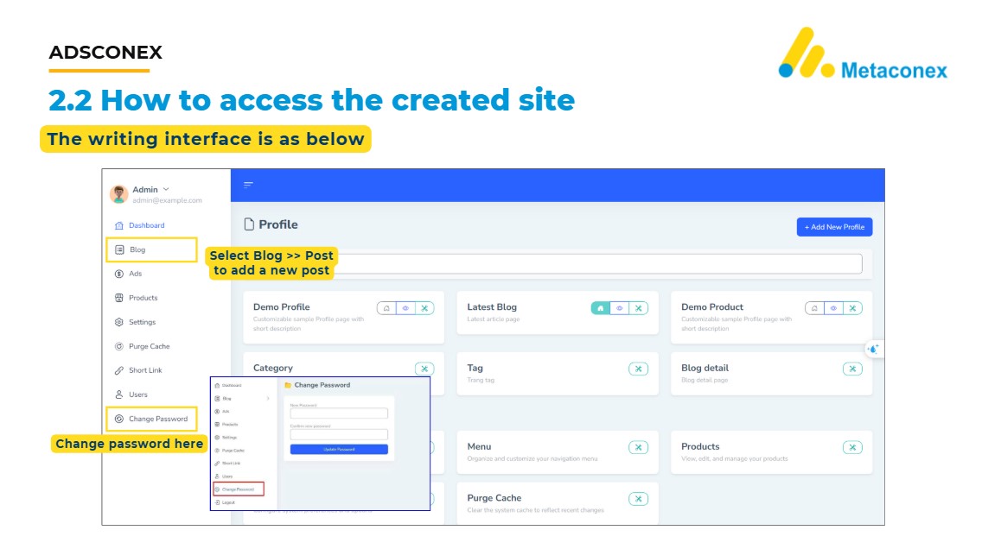Click the Change Password sidebar icon
This screenshot has height=549, width=982.
click(119, 419)
